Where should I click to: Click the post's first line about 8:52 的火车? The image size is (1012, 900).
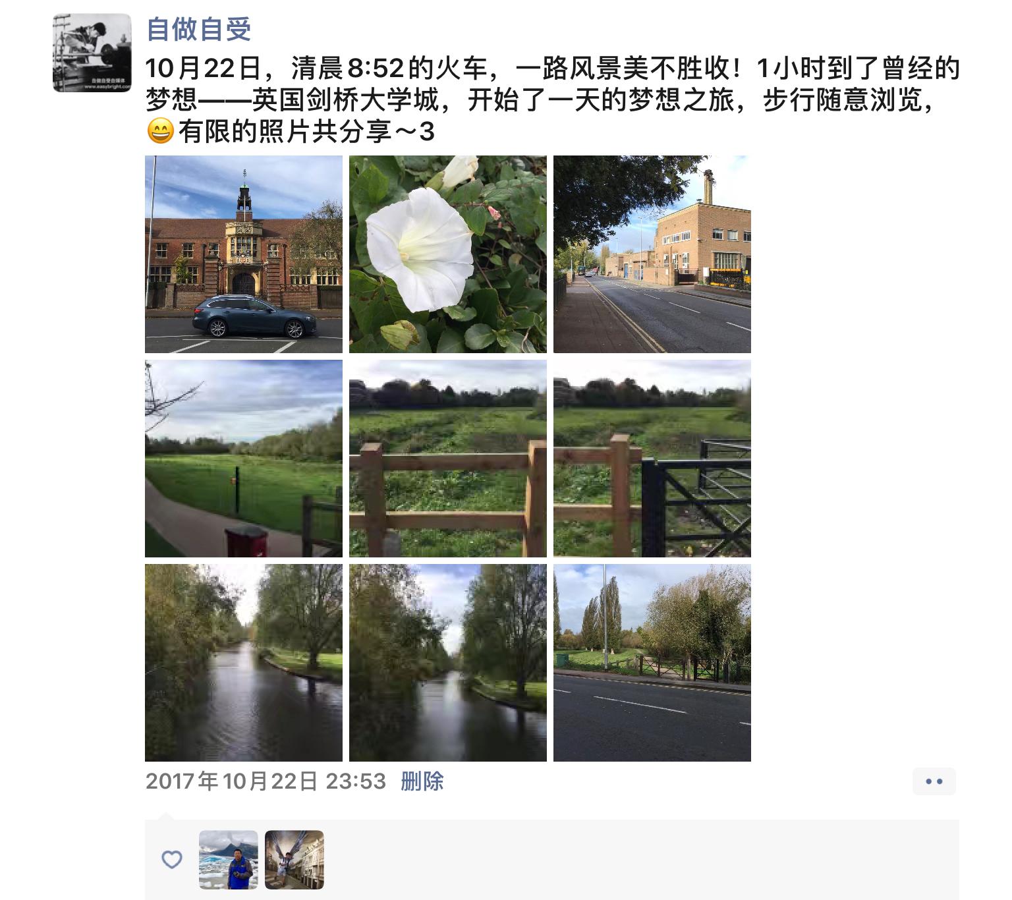[x=552, y=69]
